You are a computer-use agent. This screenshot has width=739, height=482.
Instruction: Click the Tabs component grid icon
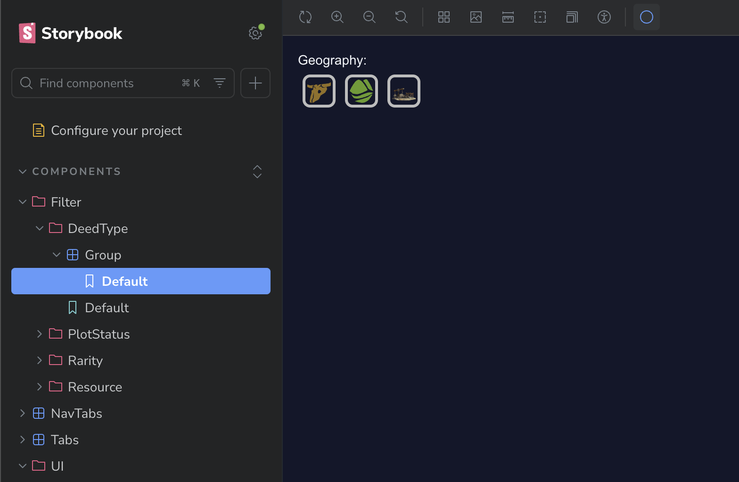pyautogui.click(x=39, y=440)
